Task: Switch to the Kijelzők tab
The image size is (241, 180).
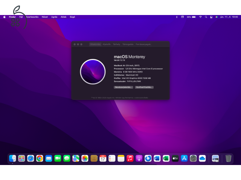Action: (107, 44)
